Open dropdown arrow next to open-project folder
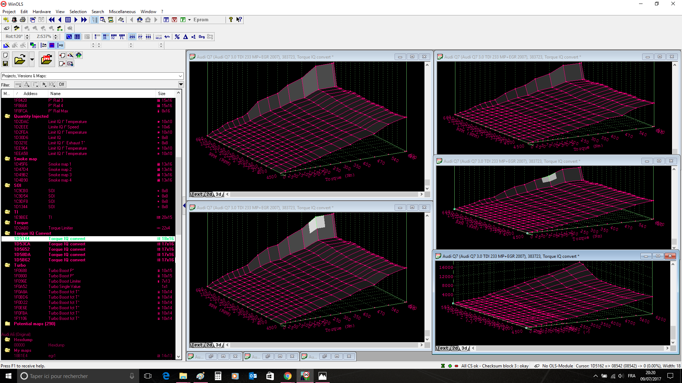This screenshot has height=383, width=682. click(32, 60)
